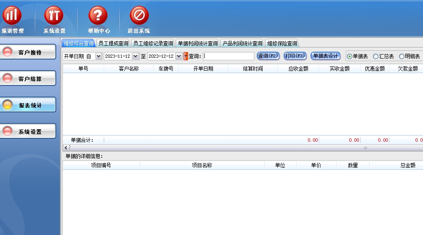
Task: Open 客户结算 in the sidebar
Action: pos(29,78)
